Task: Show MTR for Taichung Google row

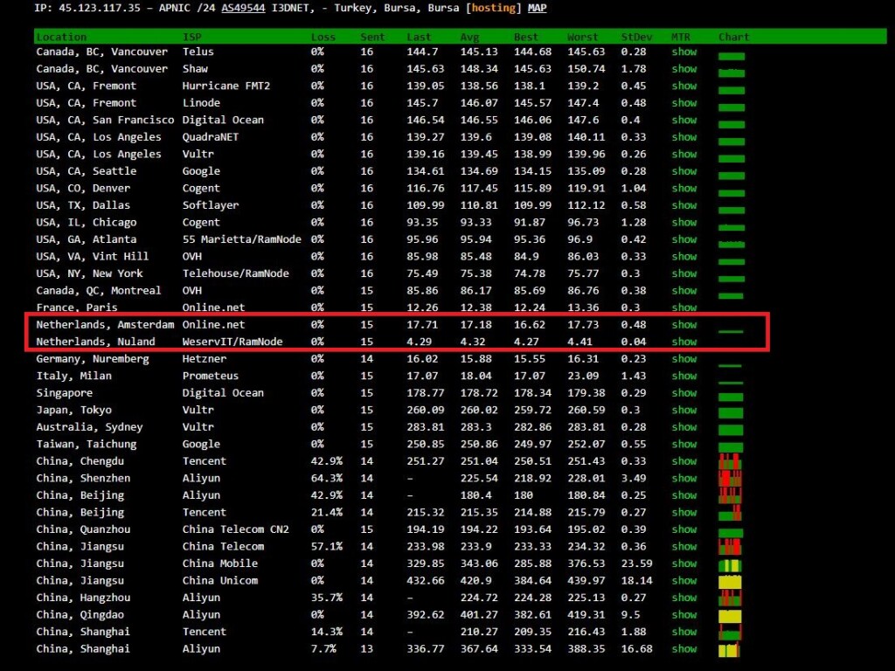Action: (x=683, y=445)
